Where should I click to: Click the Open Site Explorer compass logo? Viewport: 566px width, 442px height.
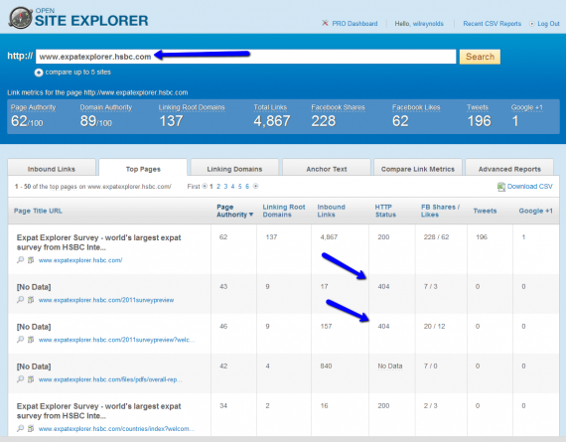point(20,18)
